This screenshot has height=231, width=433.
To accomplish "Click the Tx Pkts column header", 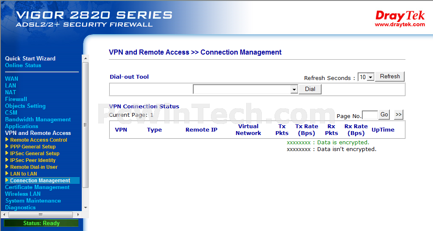I will click(x=282, y=129).
